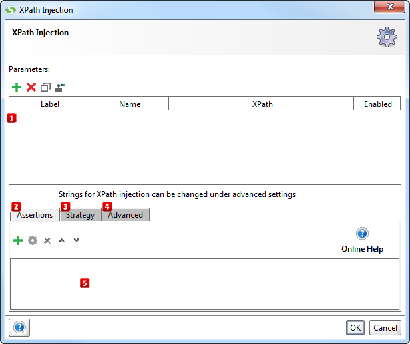410x344 pixels.
Task: Click the Enabled column header
Action: click(x=377, y=104)
